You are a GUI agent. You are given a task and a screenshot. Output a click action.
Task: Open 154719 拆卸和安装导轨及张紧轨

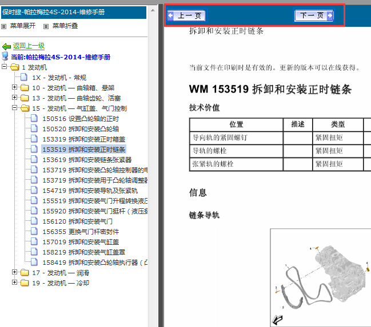90,191
